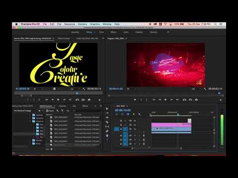
Task: Select the Track Select Forward tool
Action: [x=107, y=113]
